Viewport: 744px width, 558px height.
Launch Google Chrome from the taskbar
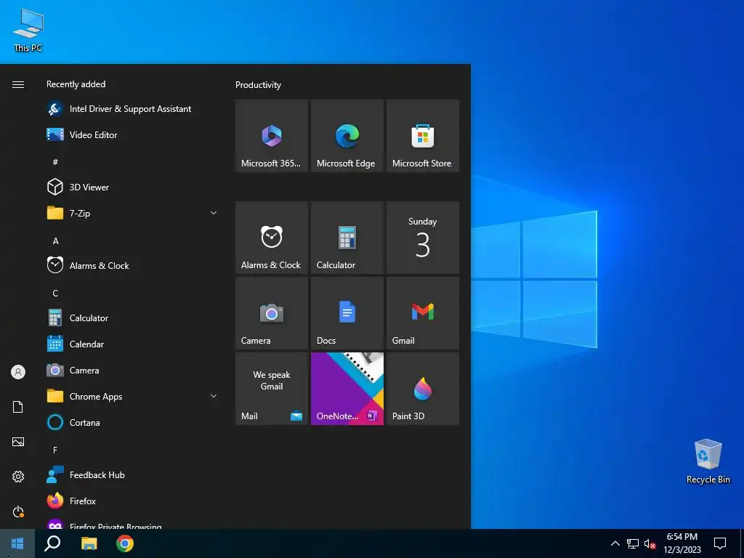[125, 543]
